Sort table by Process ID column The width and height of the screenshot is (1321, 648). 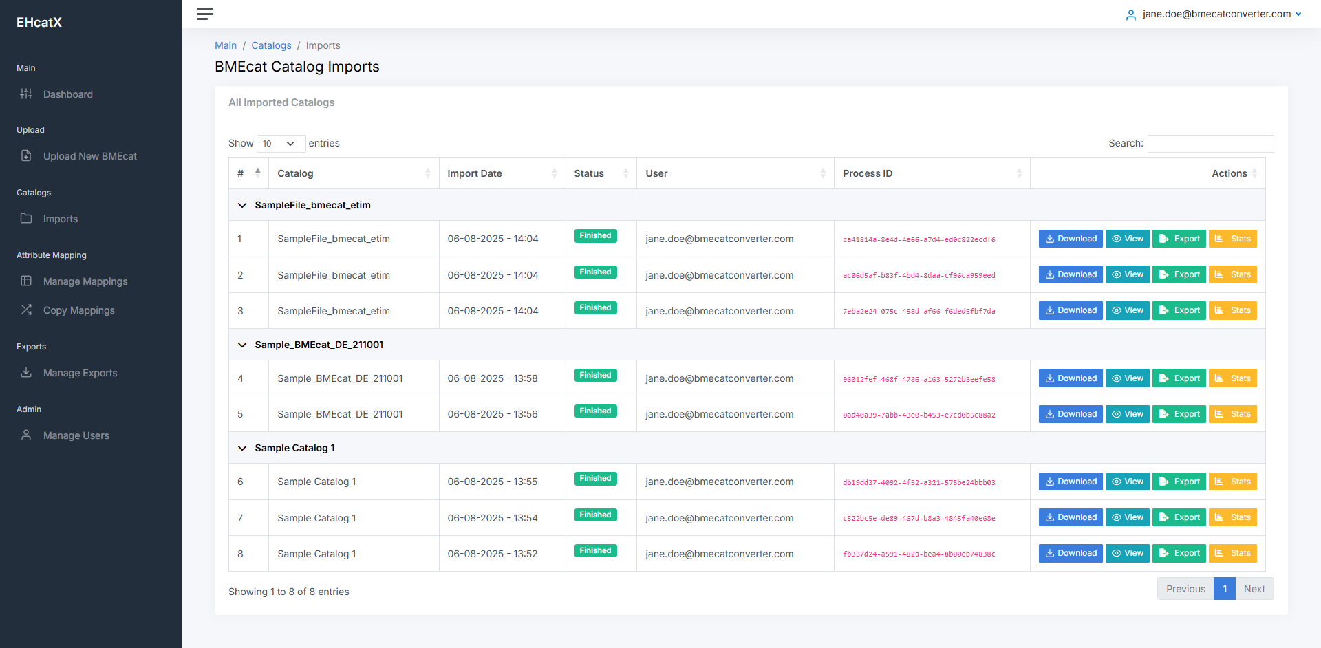[932, 173]
